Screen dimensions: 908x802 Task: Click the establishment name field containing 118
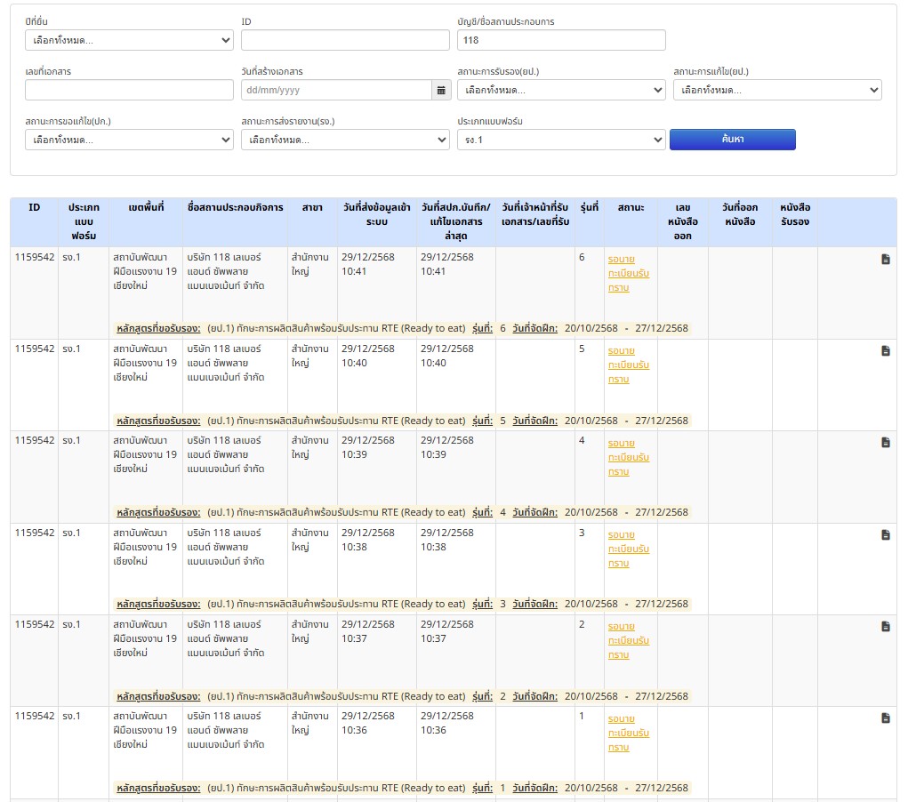[x=561, y=40]
